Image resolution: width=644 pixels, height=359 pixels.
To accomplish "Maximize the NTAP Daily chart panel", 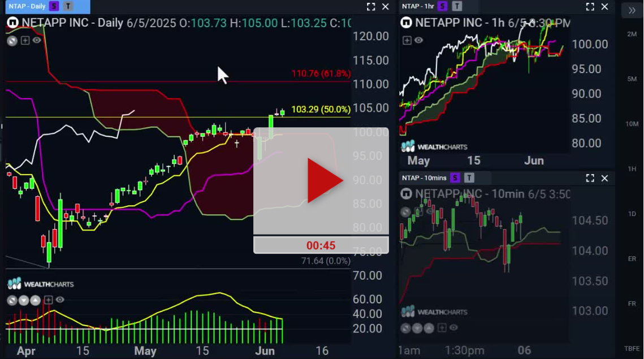I will (x=371, y=7).
